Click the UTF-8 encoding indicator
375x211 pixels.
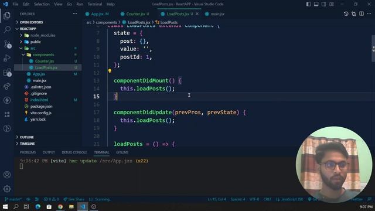click(254, 199)
